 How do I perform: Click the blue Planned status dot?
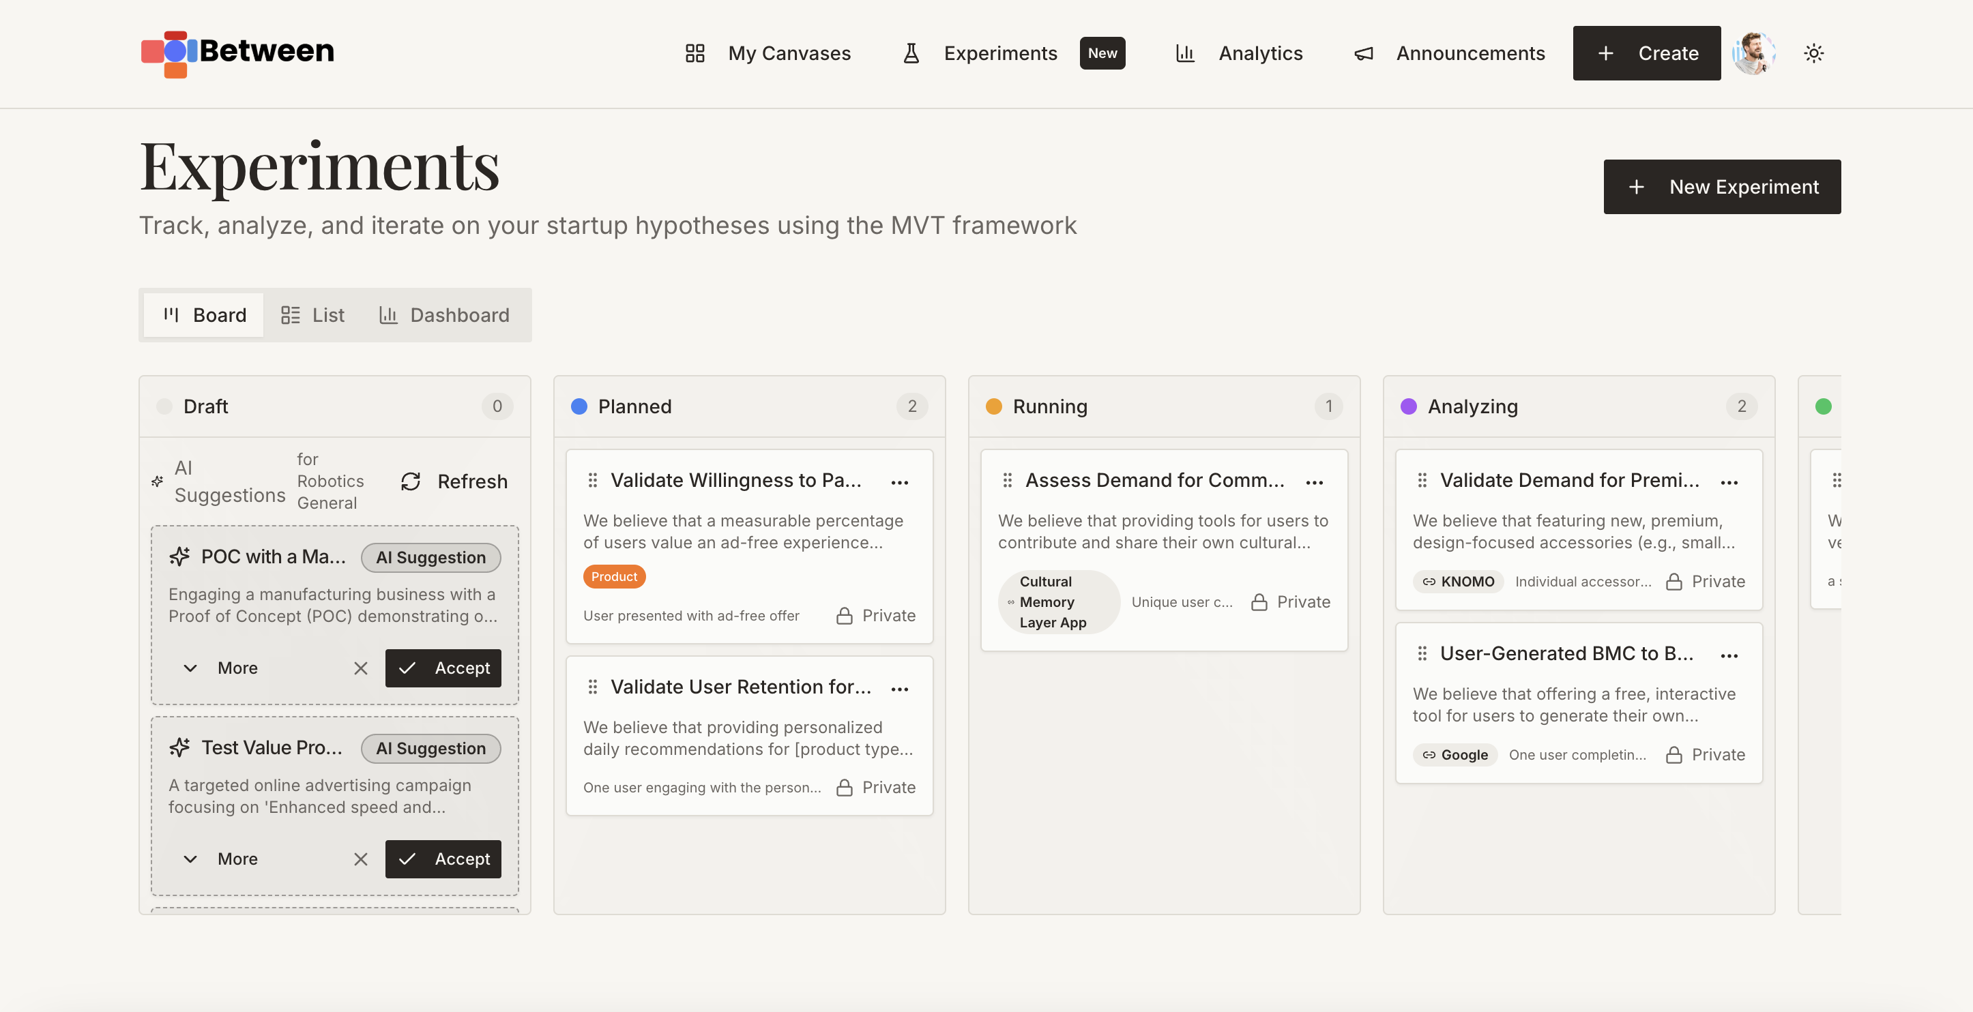pyautogui.click(x=579, y=406)
